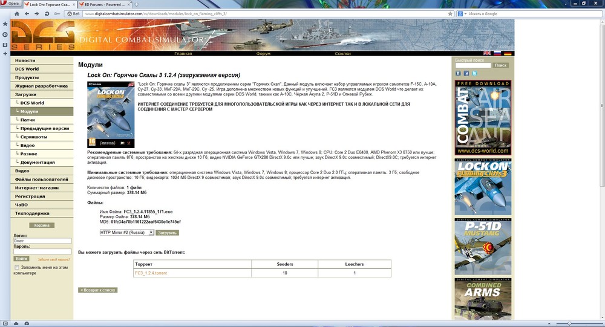Switch site language to Russian flag
Viewport: 605px width, 327px height.
tap(497, 53)
